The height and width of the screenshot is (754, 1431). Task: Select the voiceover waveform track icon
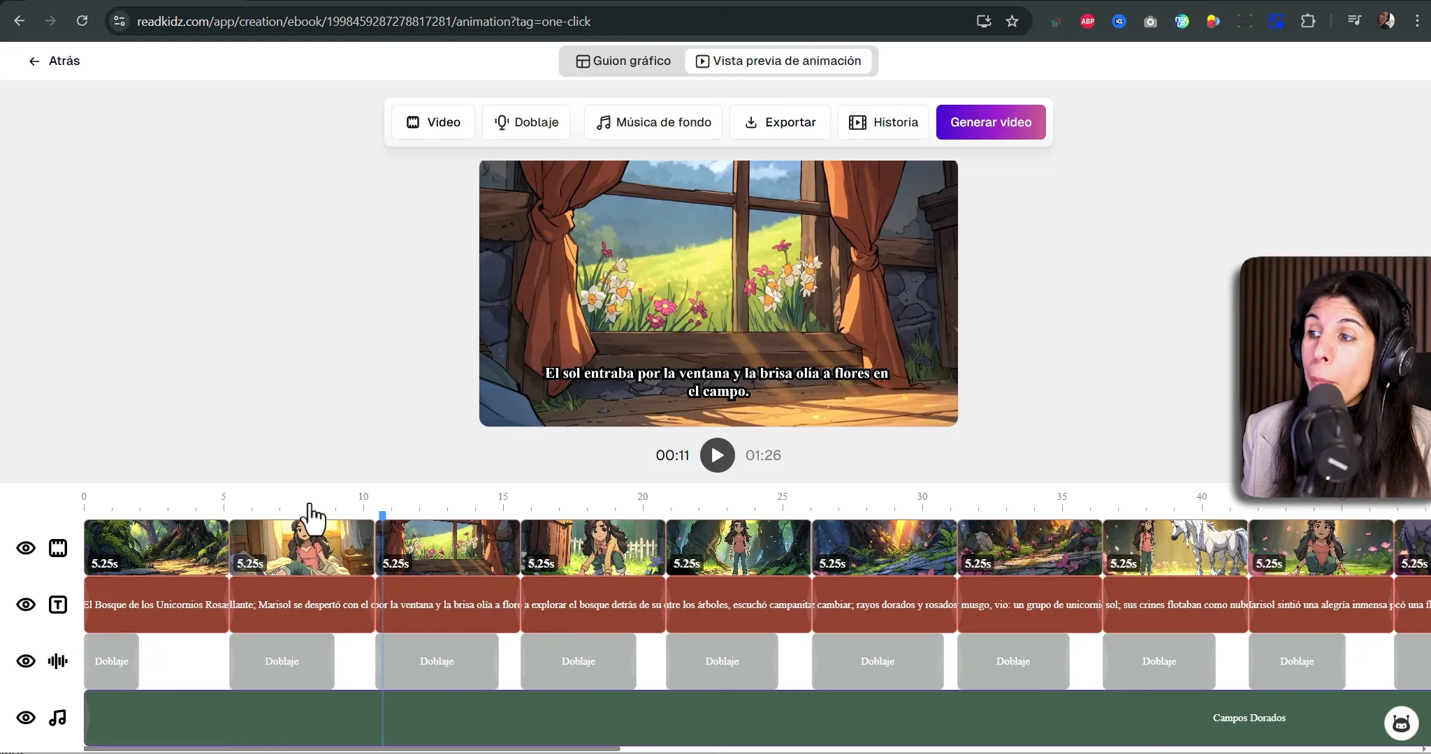pyautogui.click(x=57, y=661)
